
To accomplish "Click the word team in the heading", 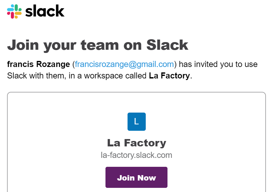I will [100, 45].
